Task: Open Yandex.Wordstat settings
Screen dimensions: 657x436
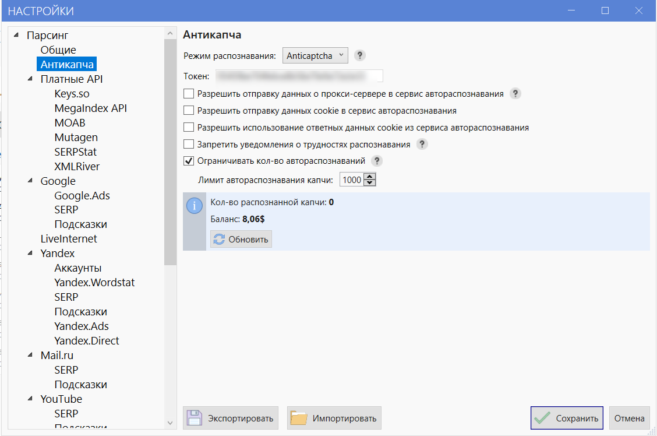Action: [94, 283]
